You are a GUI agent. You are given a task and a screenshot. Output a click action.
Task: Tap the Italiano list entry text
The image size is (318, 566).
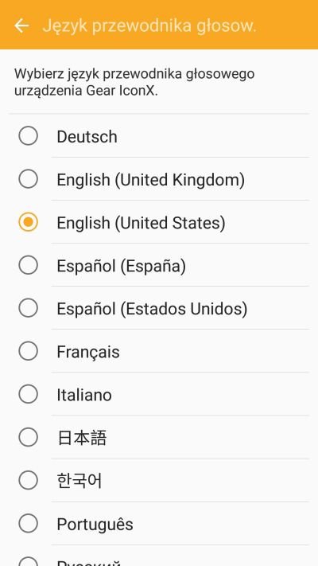point(84,395)
